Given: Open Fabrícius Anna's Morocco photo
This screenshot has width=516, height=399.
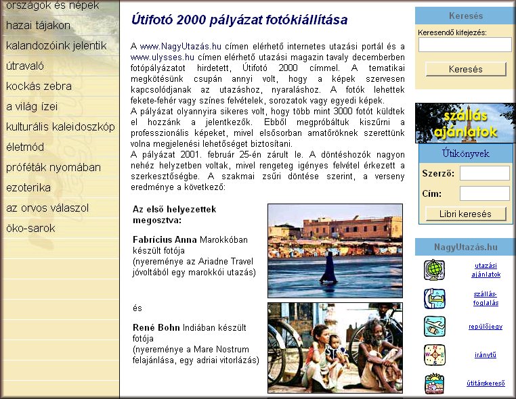Looking at the screenshot, I should coord(335,251).
